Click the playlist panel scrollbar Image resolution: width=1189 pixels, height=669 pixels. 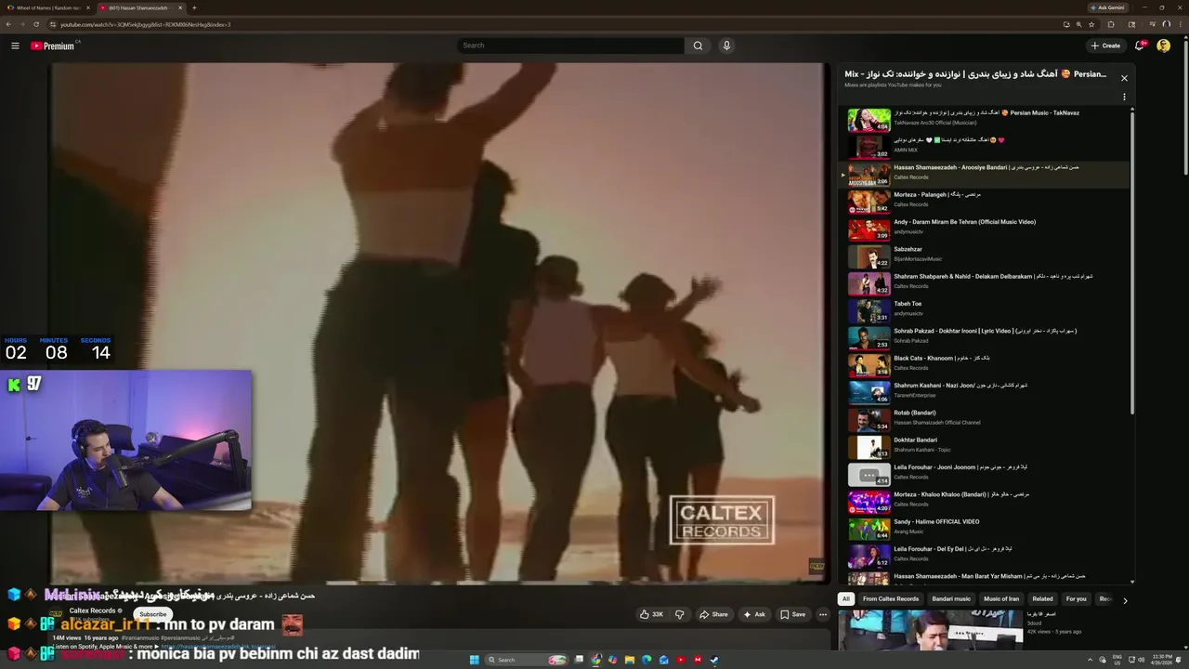pos(1132,262)
